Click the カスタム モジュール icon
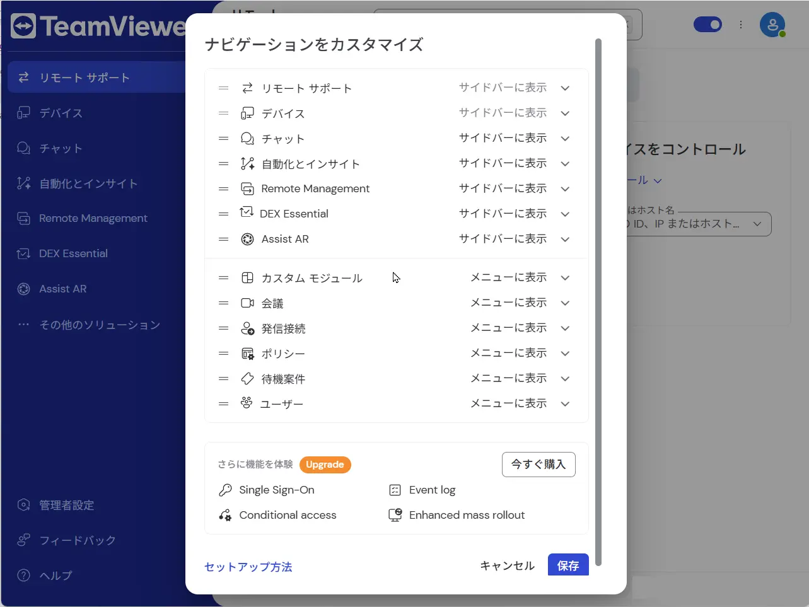 click(x=247, y=278)
